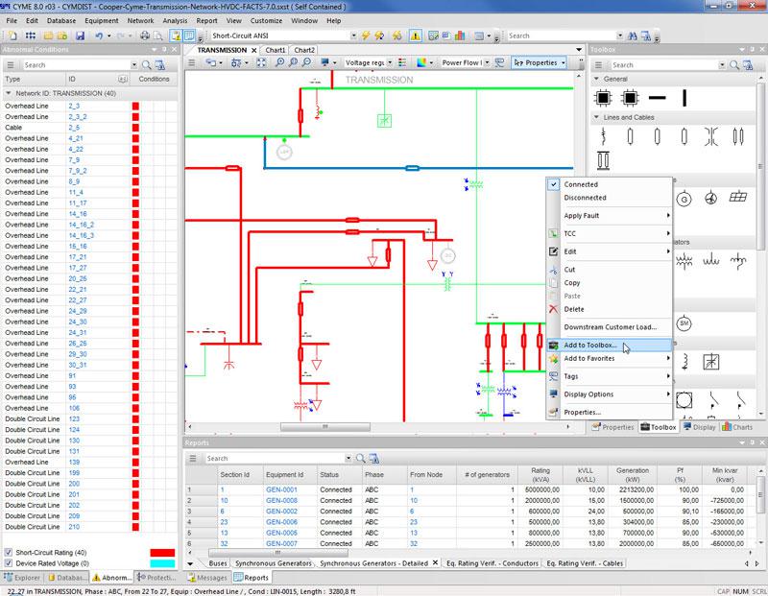Image resolution: width=768 pixels, height=596 pixels.
Task: Toggle the Short-Circuit Rating (40) checkbox
Action: [x=9, y=552]
